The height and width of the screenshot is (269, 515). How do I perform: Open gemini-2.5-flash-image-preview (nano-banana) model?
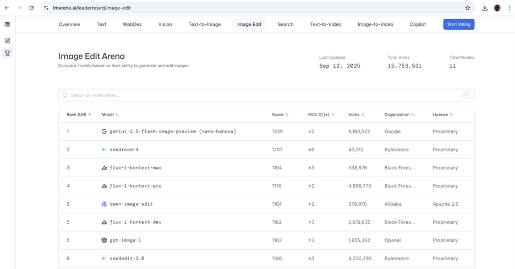pos(173,131)
